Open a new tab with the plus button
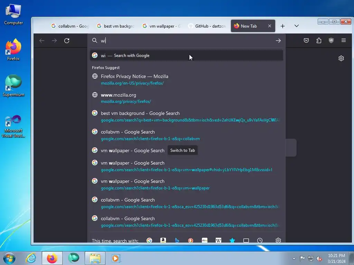This screenshot has width=354, height=265. click(282, 26)
